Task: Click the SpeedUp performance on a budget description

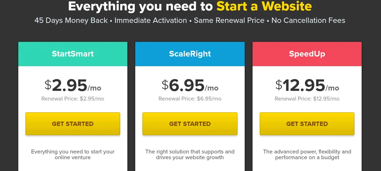Action: [307, 155]
